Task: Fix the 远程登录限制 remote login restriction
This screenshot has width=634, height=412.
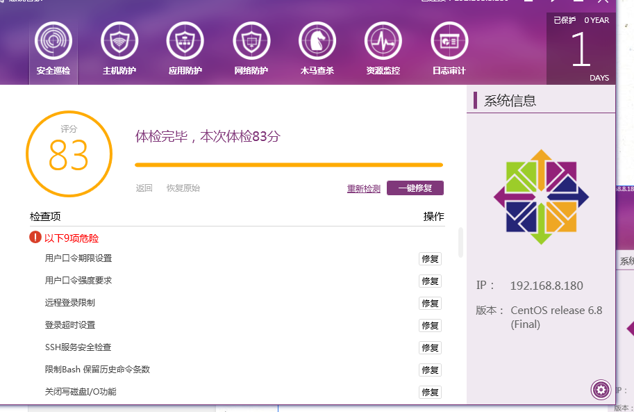Action: [430, 303]
